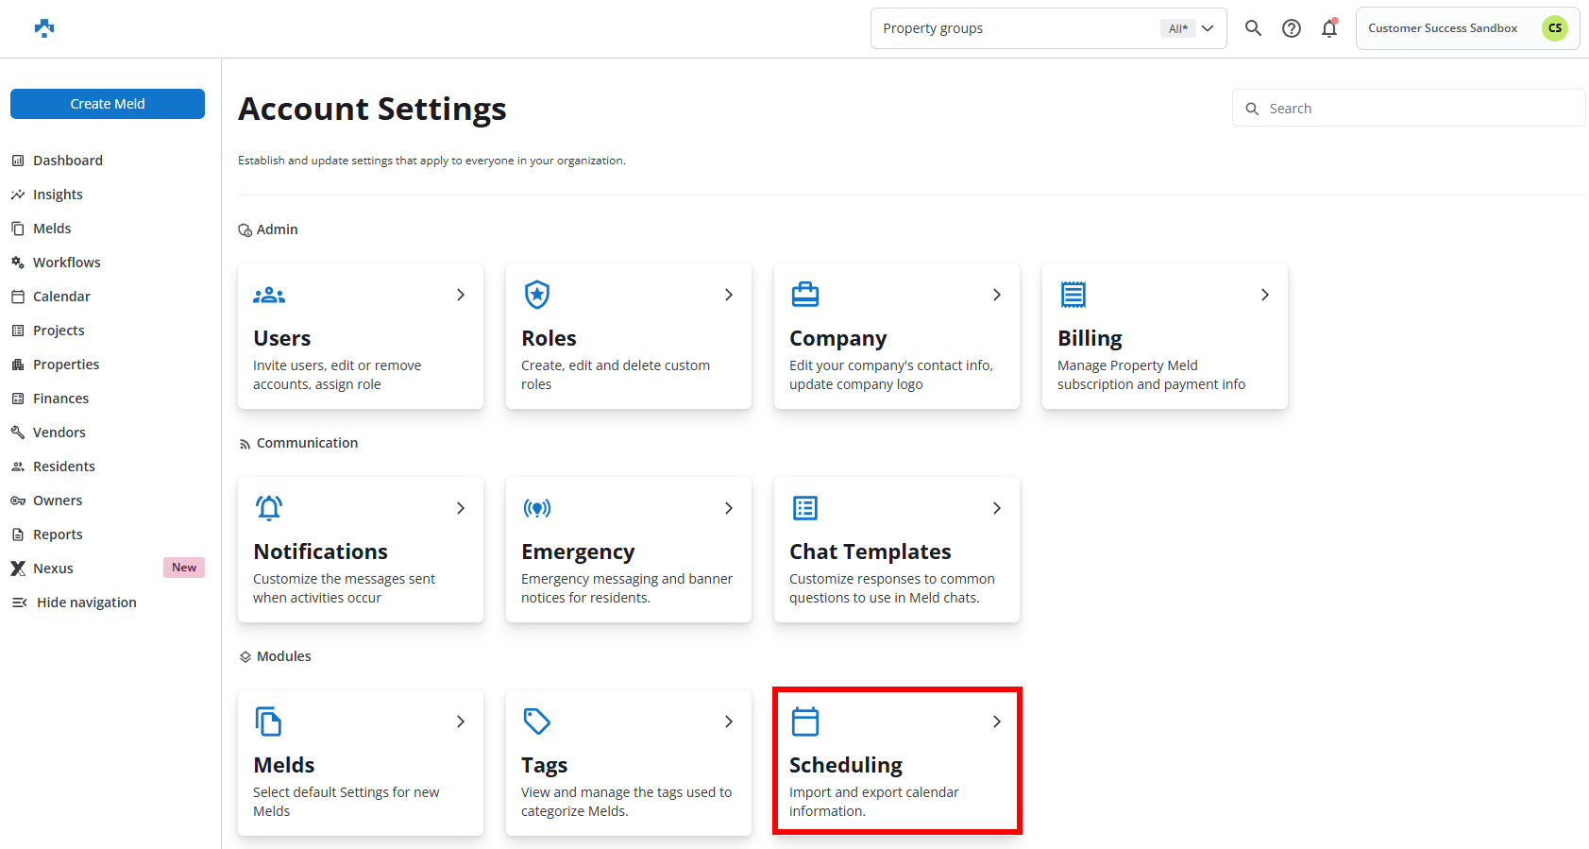Click the magnifier icon in top bar
This screenshot has height=849, width=1589.
coord(1253,28)
